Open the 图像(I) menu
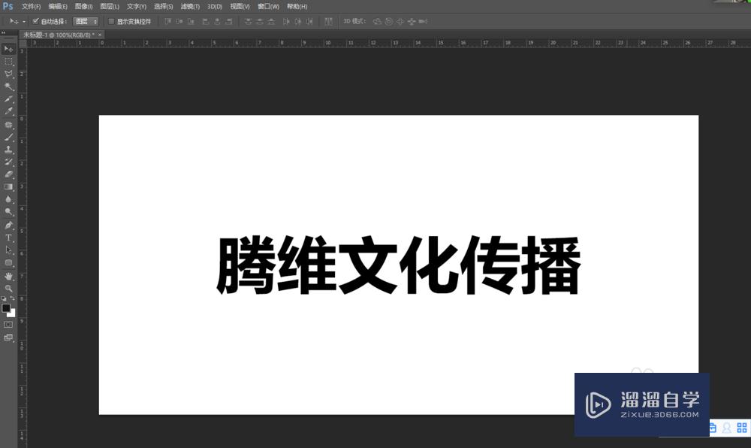The image size is (751, 448). click(x=84, y=7)
